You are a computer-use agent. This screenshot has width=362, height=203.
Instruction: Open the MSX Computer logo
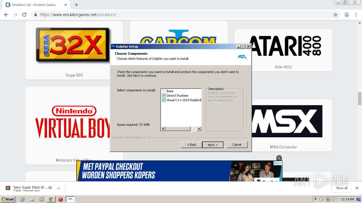(287, 121)
